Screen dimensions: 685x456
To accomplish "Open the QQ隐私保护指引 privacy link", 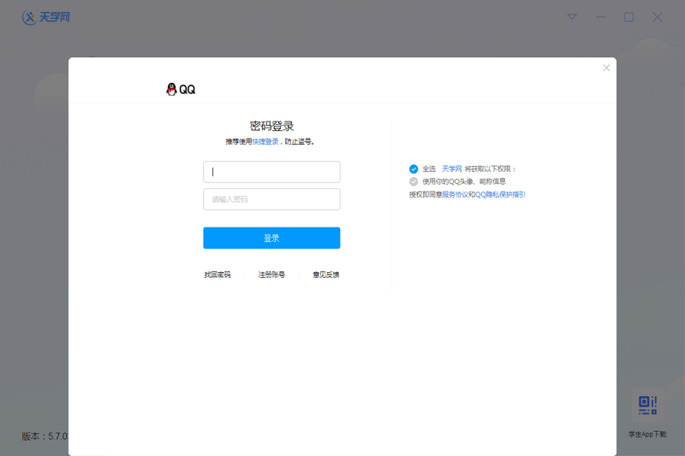I will pyautogui.click(x=500, y=194).
